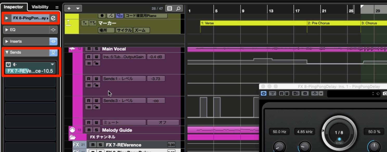Toggle the Sends bypass icon
The width and height of the screenshot is (387, 152).
(53, 52)
